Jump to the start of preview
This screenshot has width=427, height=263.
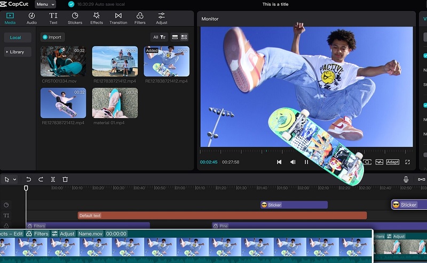(x=279, y=162)
